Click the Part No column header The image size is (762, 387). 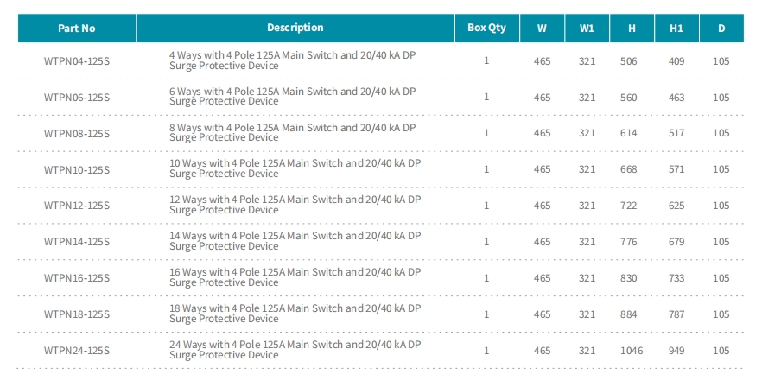[x=77, y=29]
